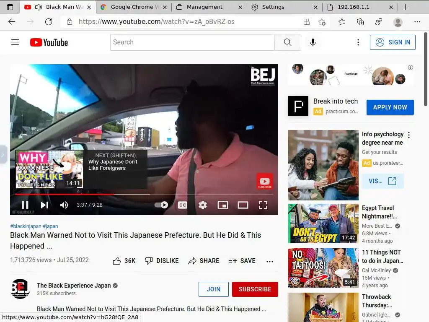
Task: Toggle the vertical tabs pane button
Action: 10,7
